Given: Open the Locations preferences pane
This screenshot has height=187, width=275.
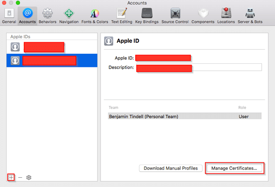Looking at the screenshot, I should 226,16.
